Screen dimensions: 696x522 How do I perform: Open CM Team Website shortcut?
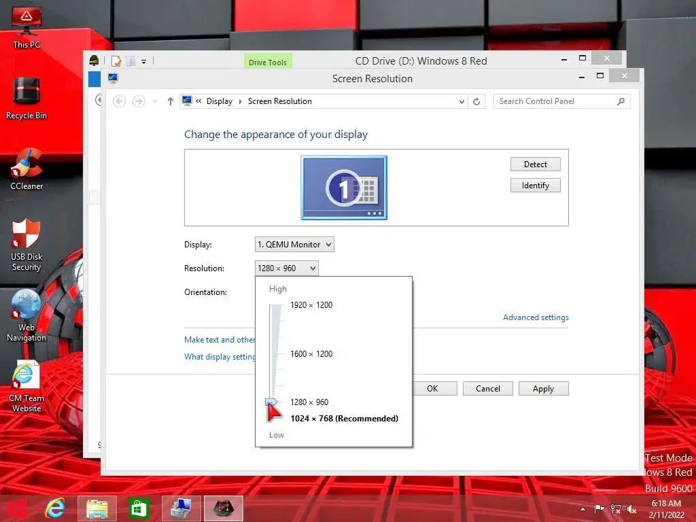27,386
